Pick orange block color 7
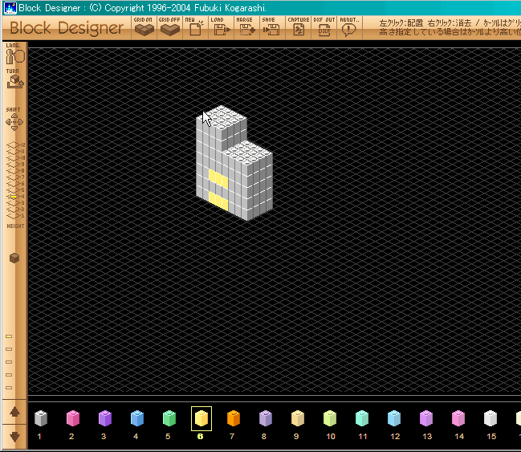 point(234,418)
